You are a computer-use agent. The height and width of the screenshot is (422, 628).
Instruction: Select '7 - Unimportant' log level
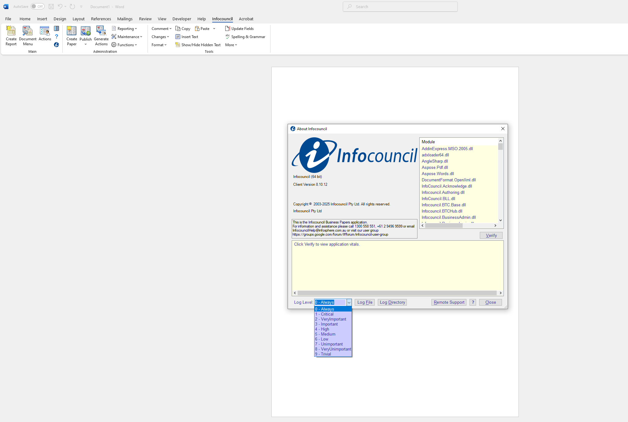tap(333, 344)
